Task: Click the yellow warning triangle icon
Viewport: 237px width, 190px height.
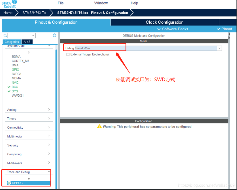Action: [x=99, y=126]
